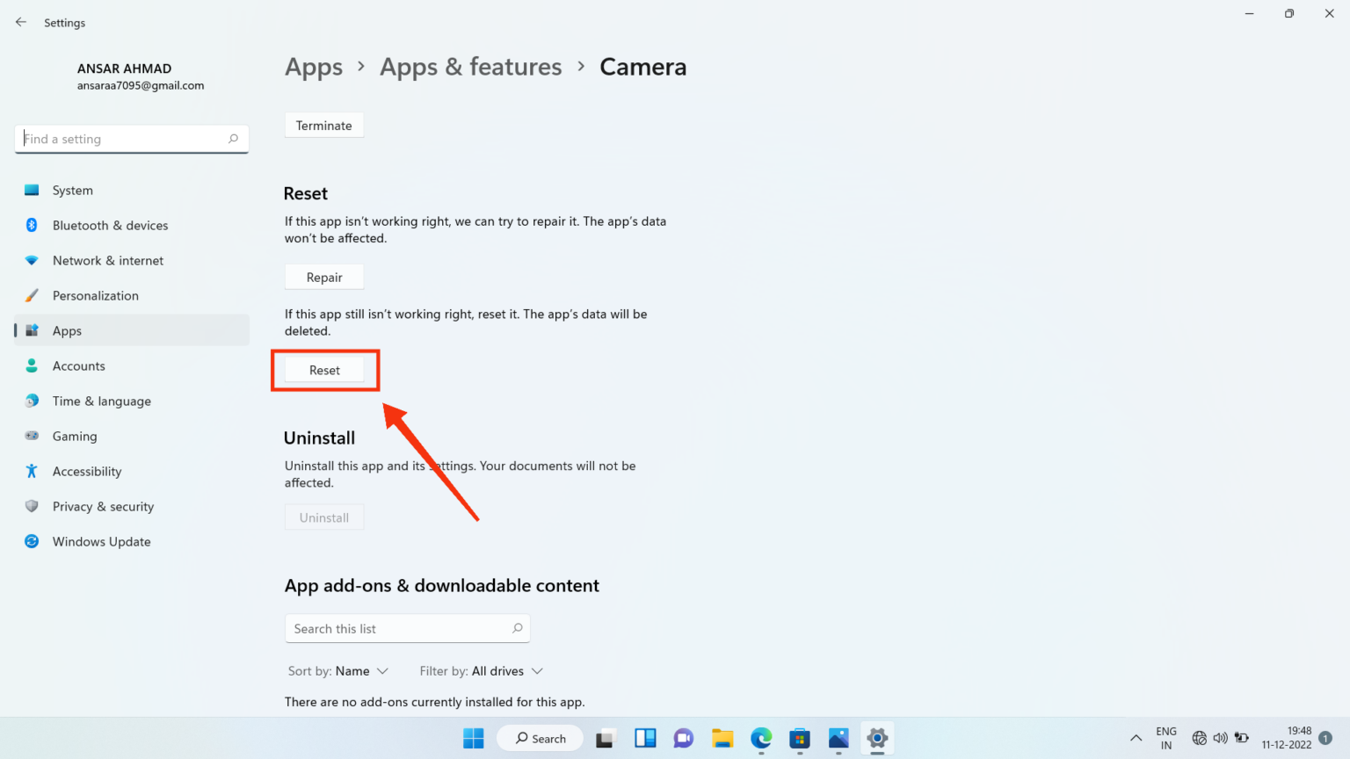This screenshot has height=759, width=1350.
Task: Open Microsoft Store from the taskbar
Action: coord(799,739)
